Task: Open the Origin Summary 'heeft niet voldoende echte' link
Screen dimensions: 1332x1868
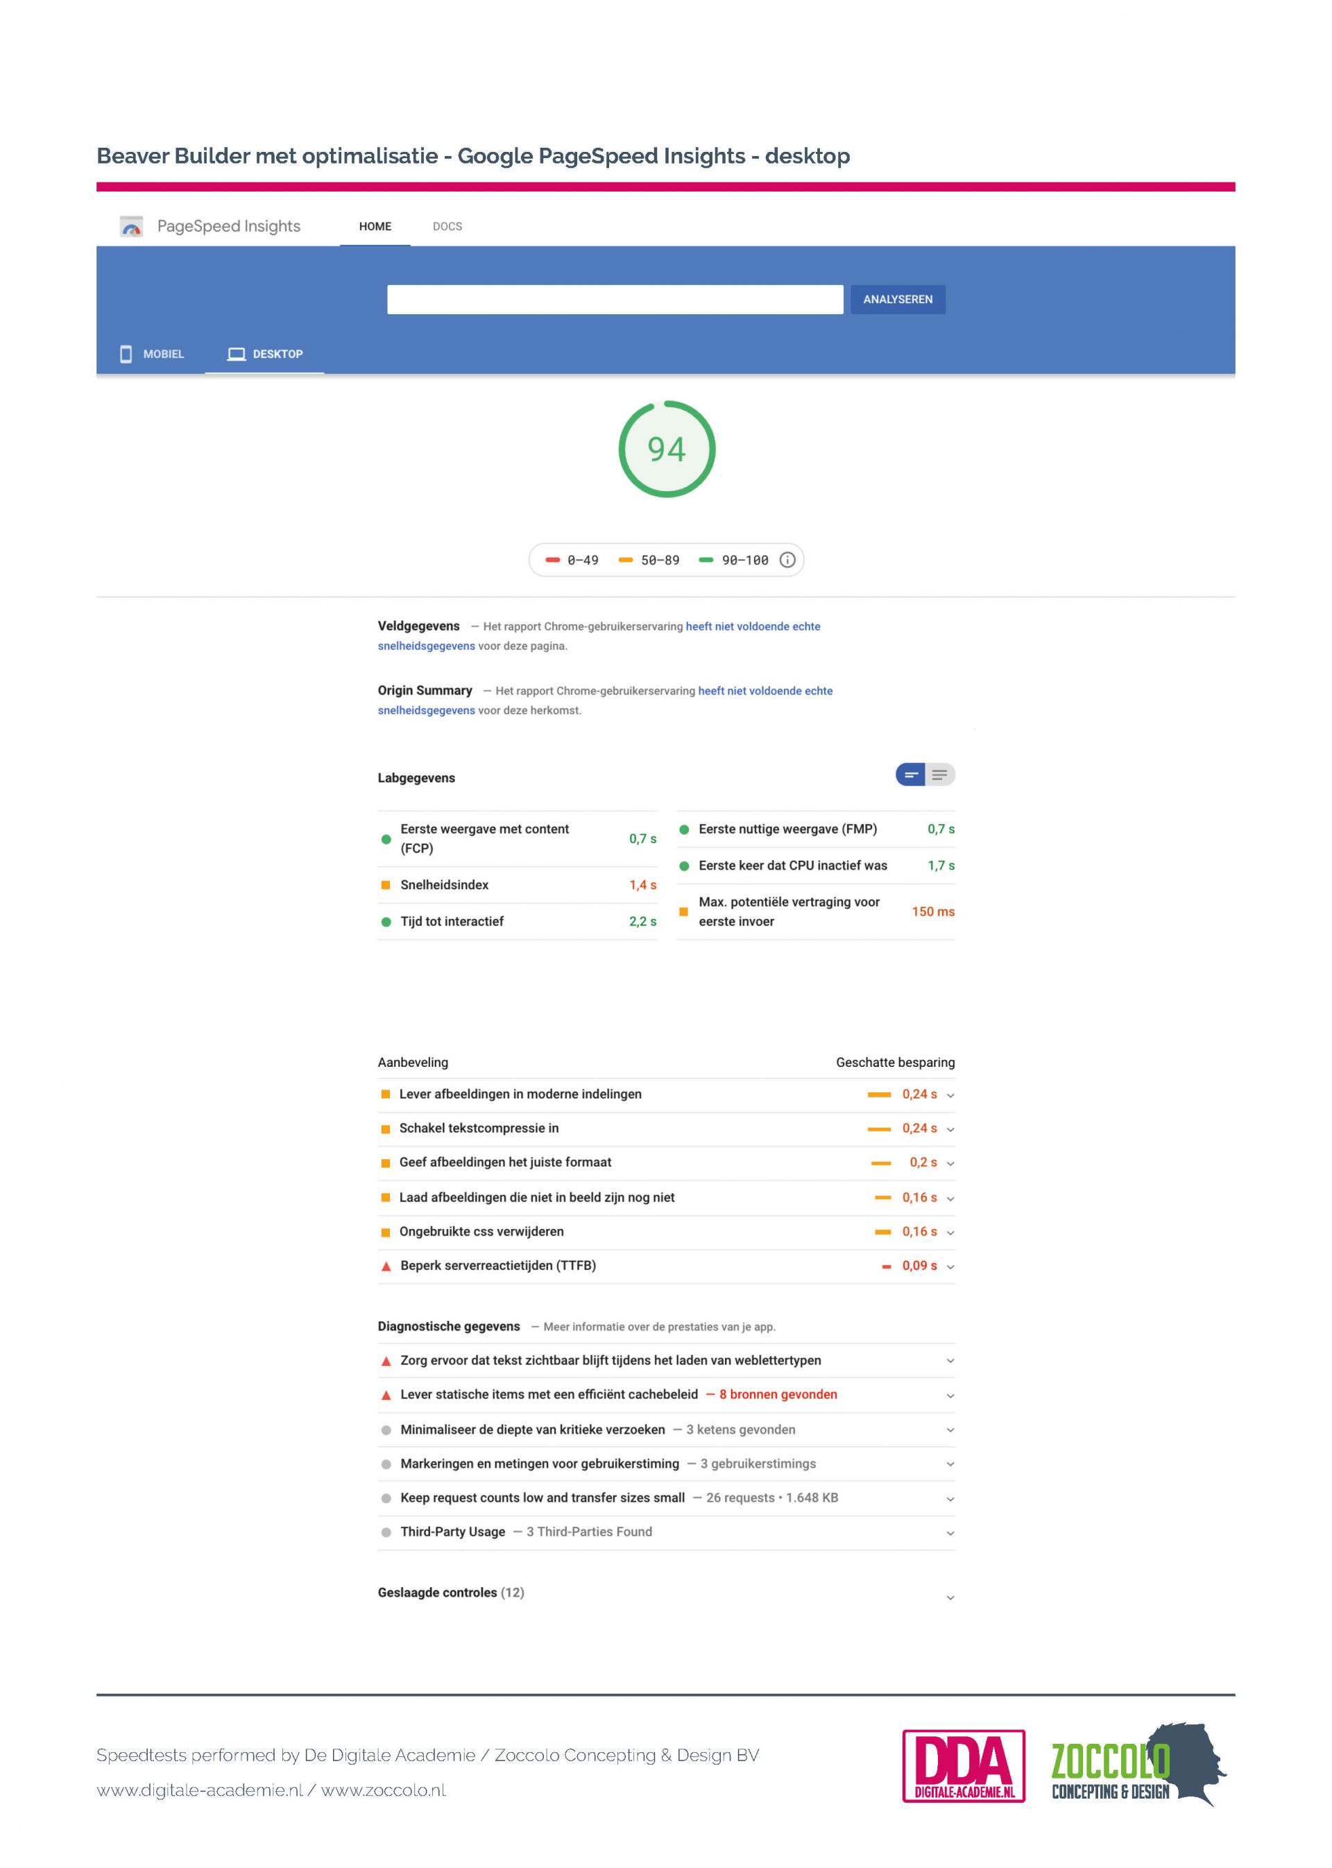Action: [x=765, y=692]
